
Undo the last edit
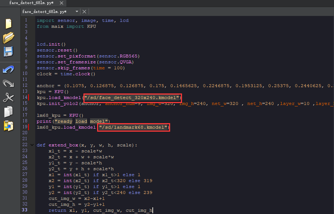coord(8,69)
